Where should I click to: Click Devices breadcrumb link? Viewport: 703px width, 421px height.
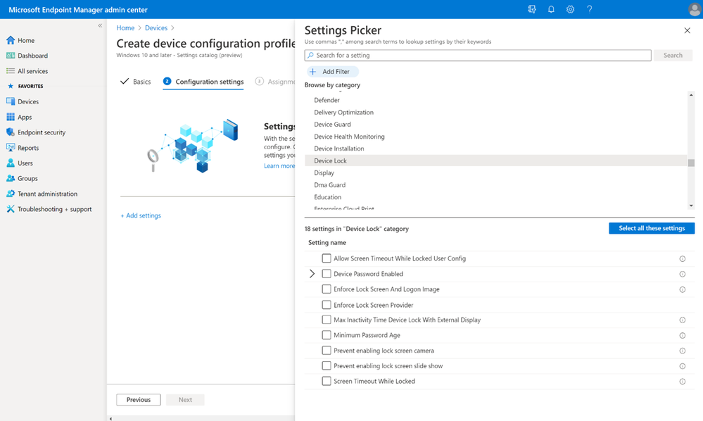pos(156,27)
